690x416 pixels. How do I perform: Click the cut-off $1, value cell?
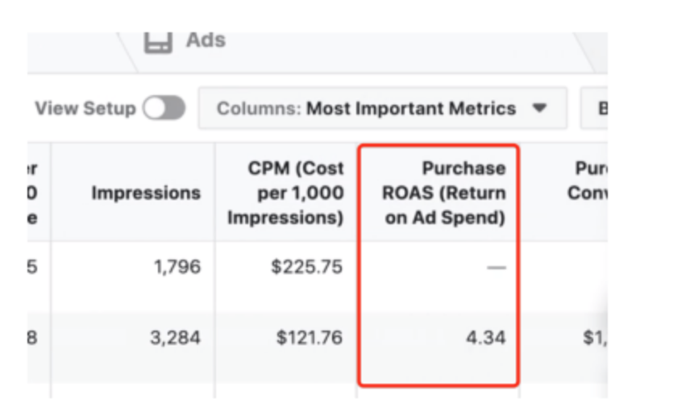click(595, 337)
